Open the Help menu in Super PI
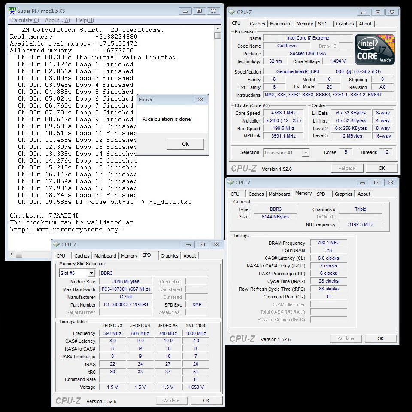 85,20
